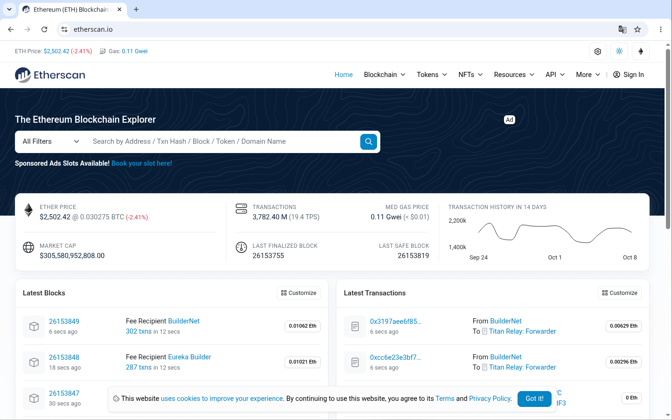Viewport: 672px width, 420px height.
Task: Click the Ethereum network diamond icon
Action: (641, 51)
